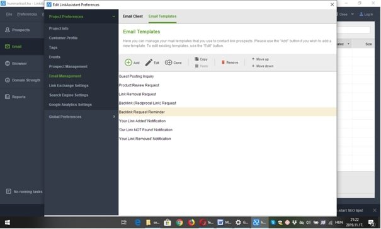381x229 pixels.
Task: Open the Settings gear taskbar item
Action: tap(242, 223)
